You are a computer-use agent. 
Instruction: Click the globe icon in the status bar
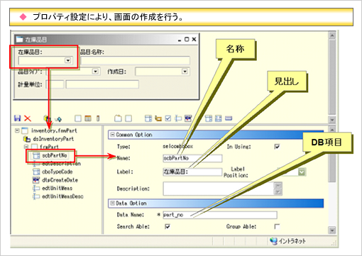273,241
